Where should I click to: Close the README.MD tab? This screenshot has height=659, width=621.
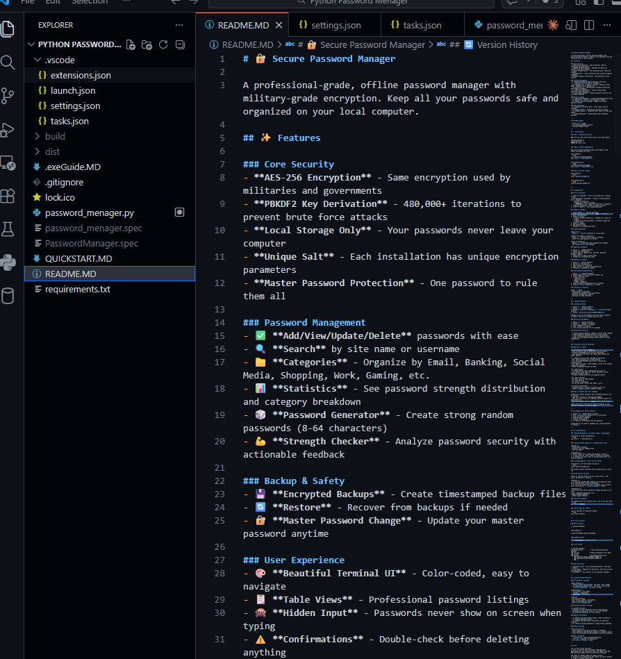pos(279,25)
